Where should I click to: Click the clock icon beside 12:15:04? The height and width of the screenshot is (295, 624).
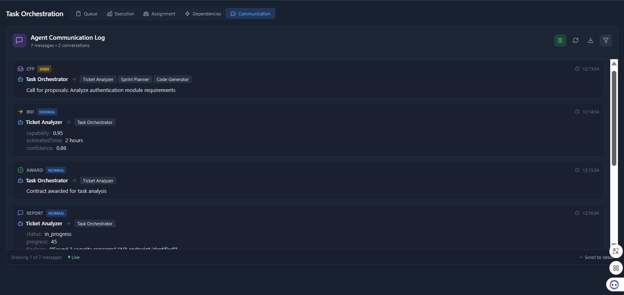577,170
